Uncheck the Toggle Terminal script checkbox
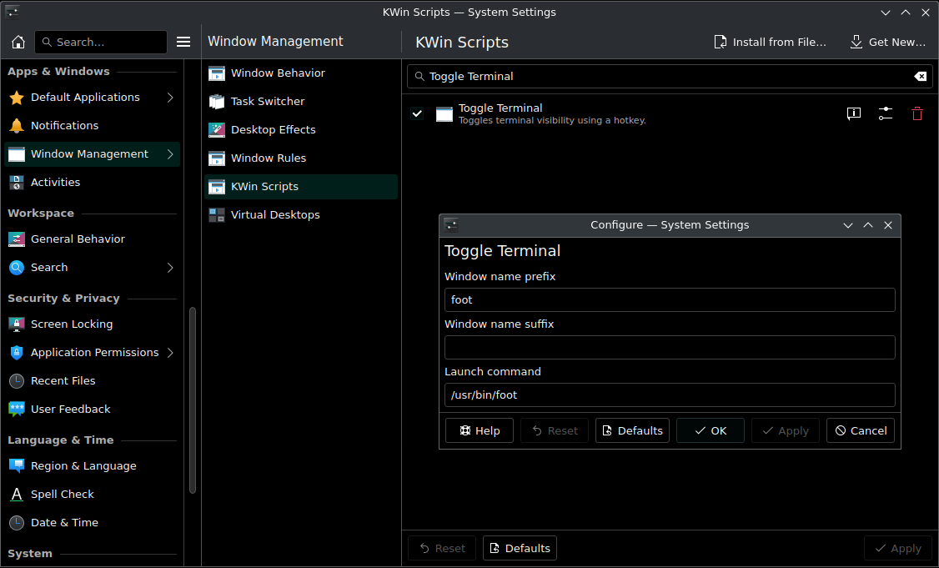The width and height of the screenshot is (939, 568). (418, 113)
